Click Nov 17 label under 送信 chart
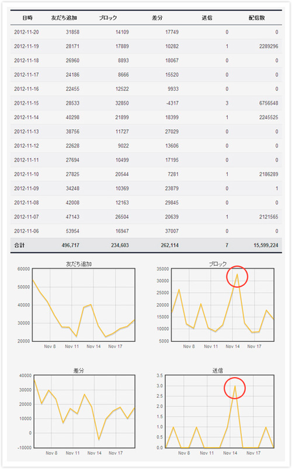Image resolution: width=292 pixels, height=469 pixels. click(253, 453)
